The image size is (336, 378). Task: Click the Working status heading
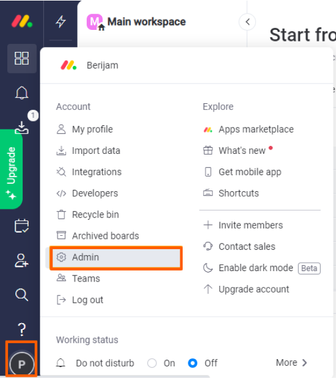pyautogui.click(x=87, y=340)
